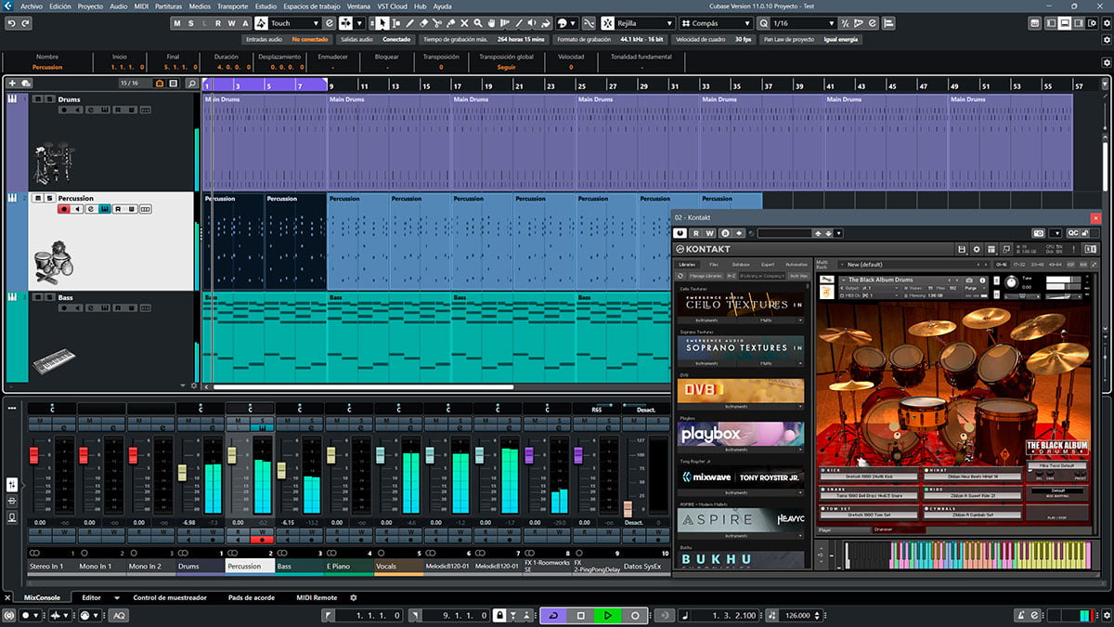Undo the last action in Cubase toolbar
The image size is (1114, 627).
click(12, 23)
